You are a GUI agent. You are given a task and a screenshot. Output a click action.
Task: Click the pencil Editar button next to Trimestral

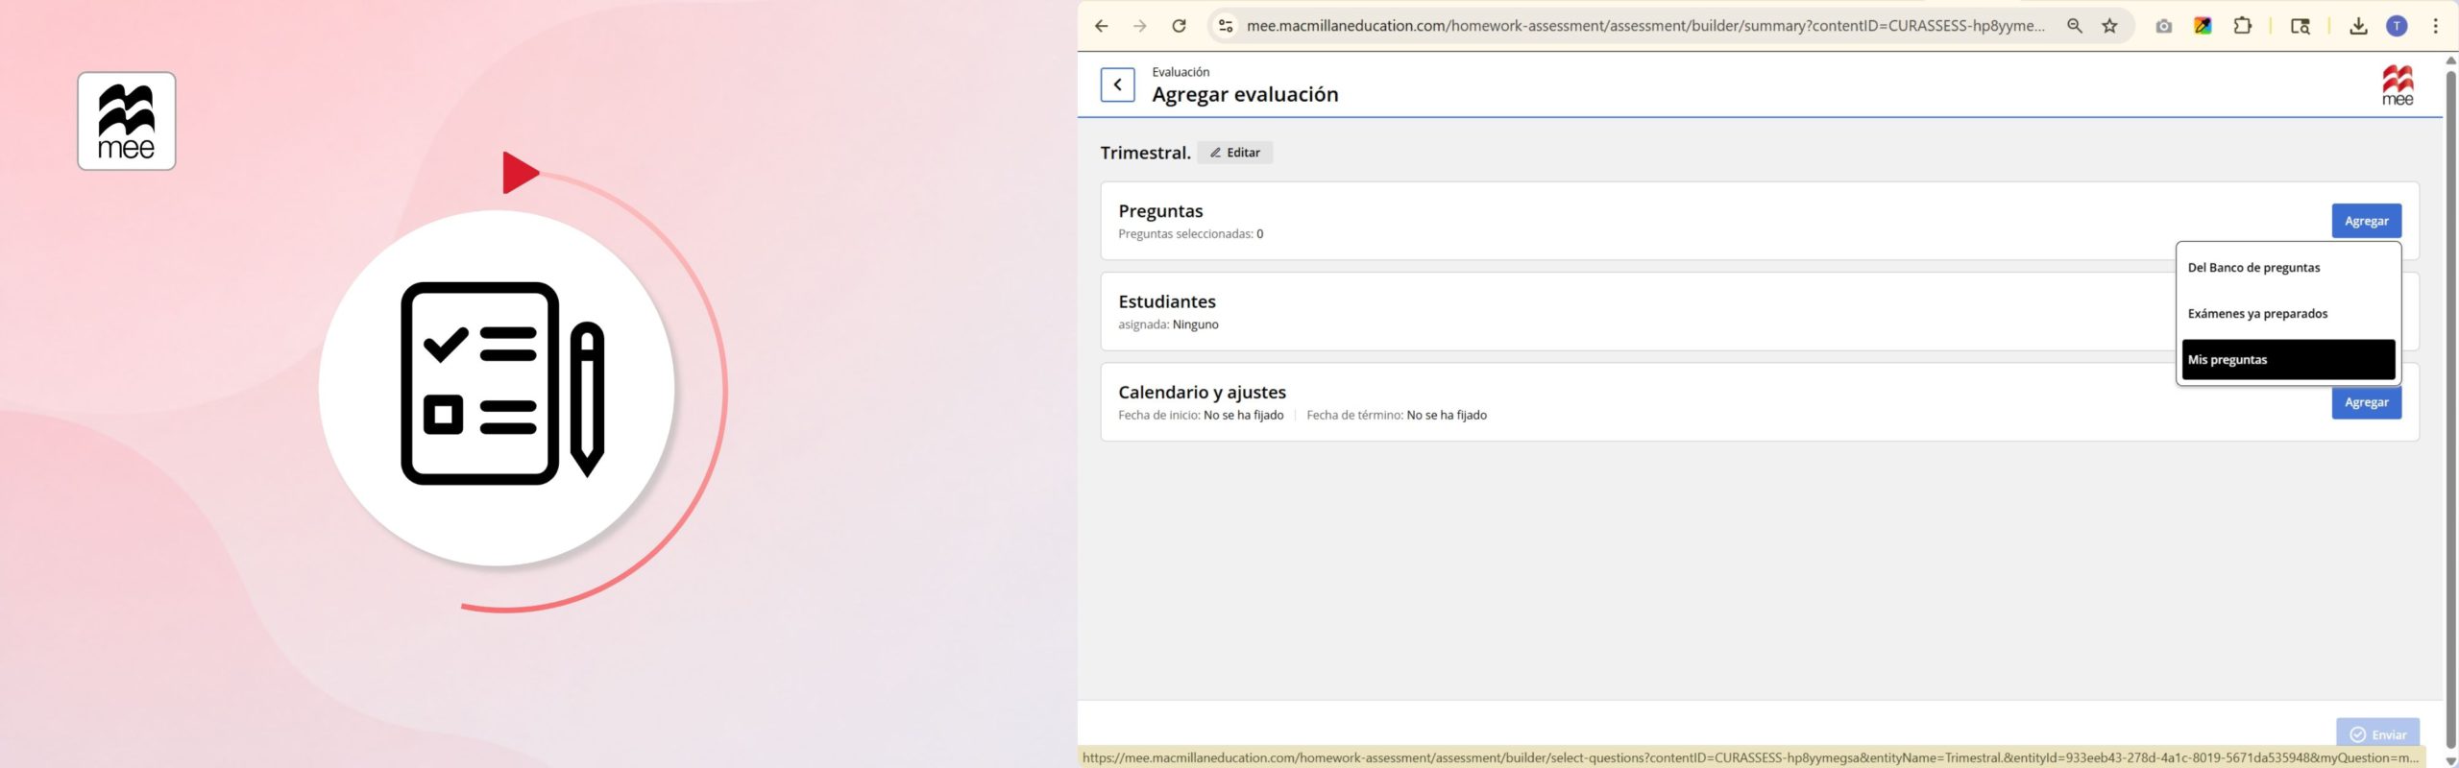click(x=1235, y=153)
